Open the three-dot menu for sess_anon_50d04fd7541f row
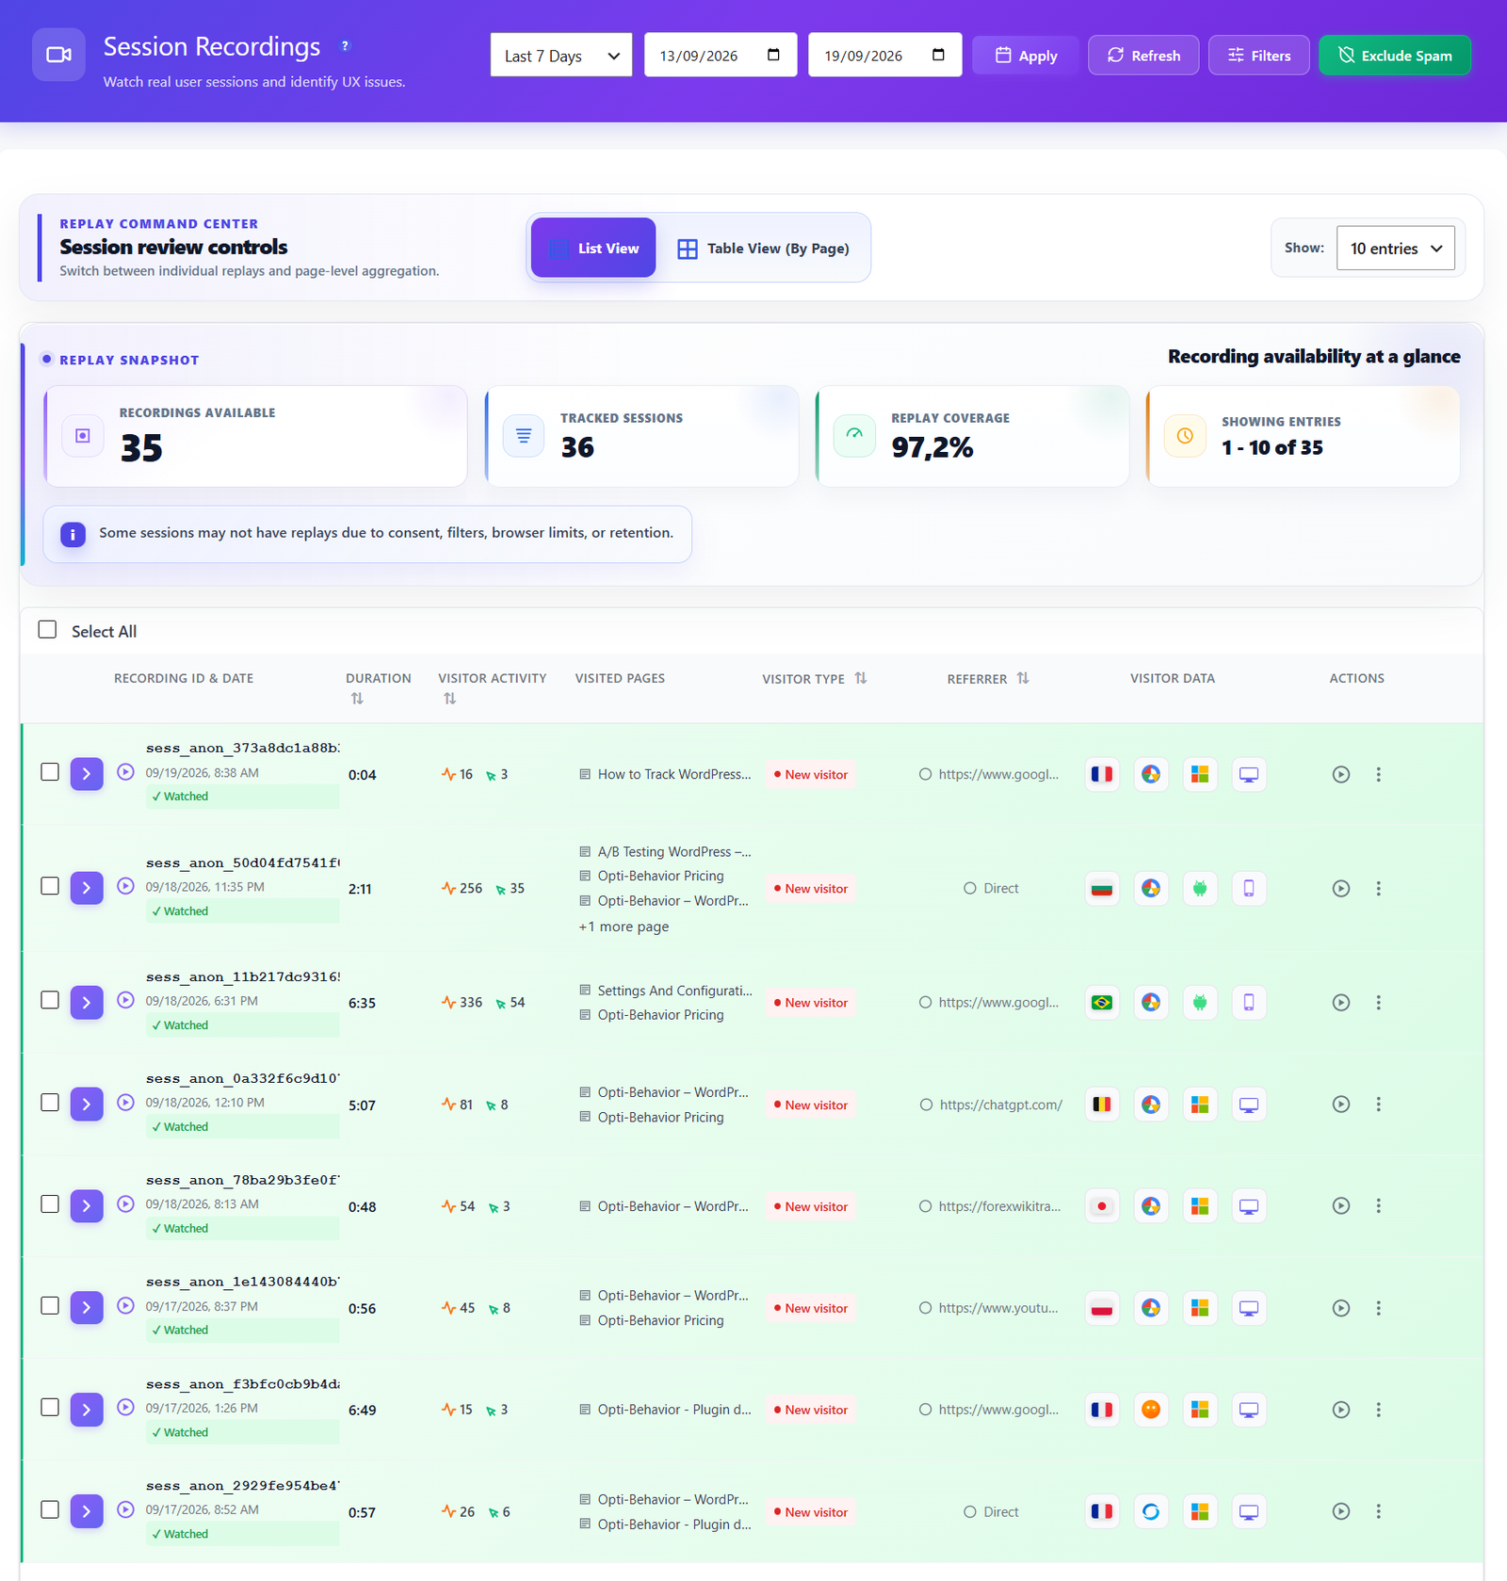The width and height of the screenshot is (1507, 1581). tap(1378, 888)
